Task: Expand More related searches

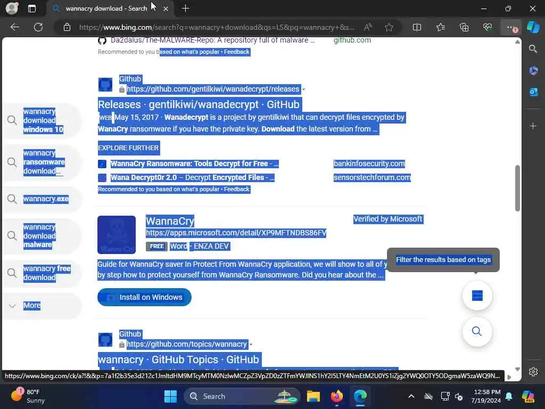Action: coord(42,305)
